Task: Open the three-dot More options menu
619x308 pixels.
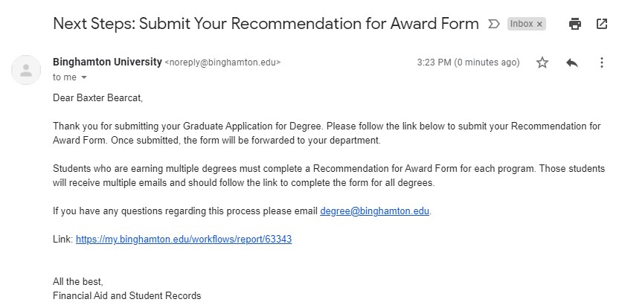Action: pyautogui.click(x=602, y=63)
